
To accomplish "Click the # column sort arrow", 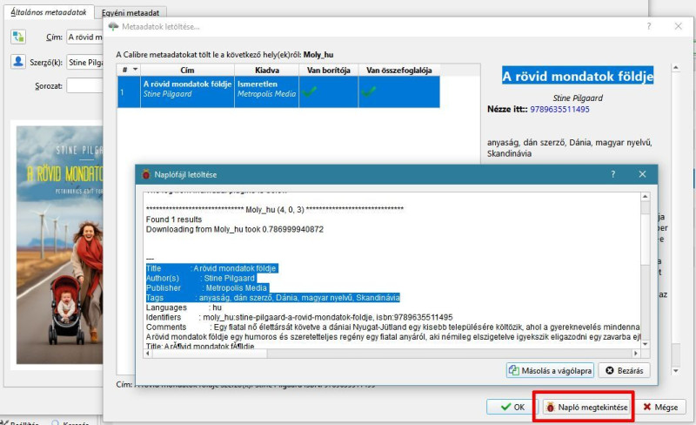I will click(x=135, y=70).
